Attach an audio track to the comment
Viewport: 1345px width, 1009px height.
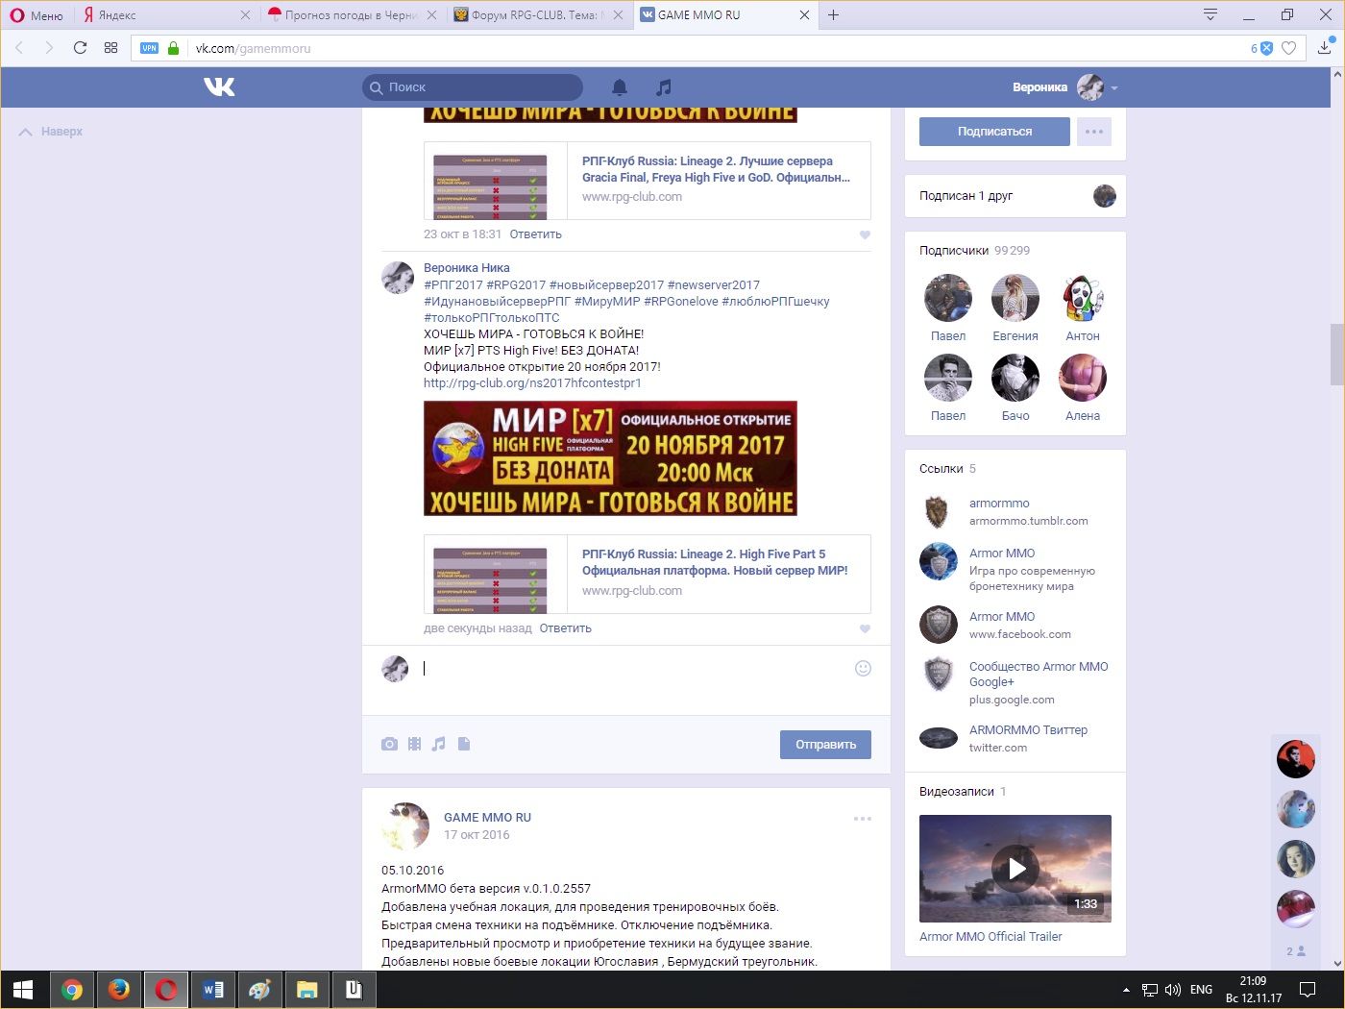[x=439, y=744]
